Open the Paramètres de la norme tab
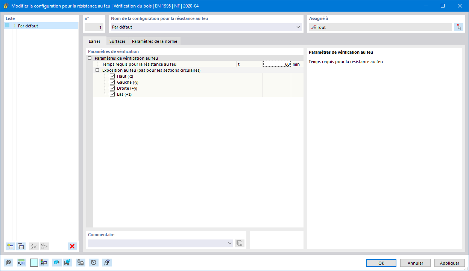This screenshot has height=271, width=469. pos(155,41)
